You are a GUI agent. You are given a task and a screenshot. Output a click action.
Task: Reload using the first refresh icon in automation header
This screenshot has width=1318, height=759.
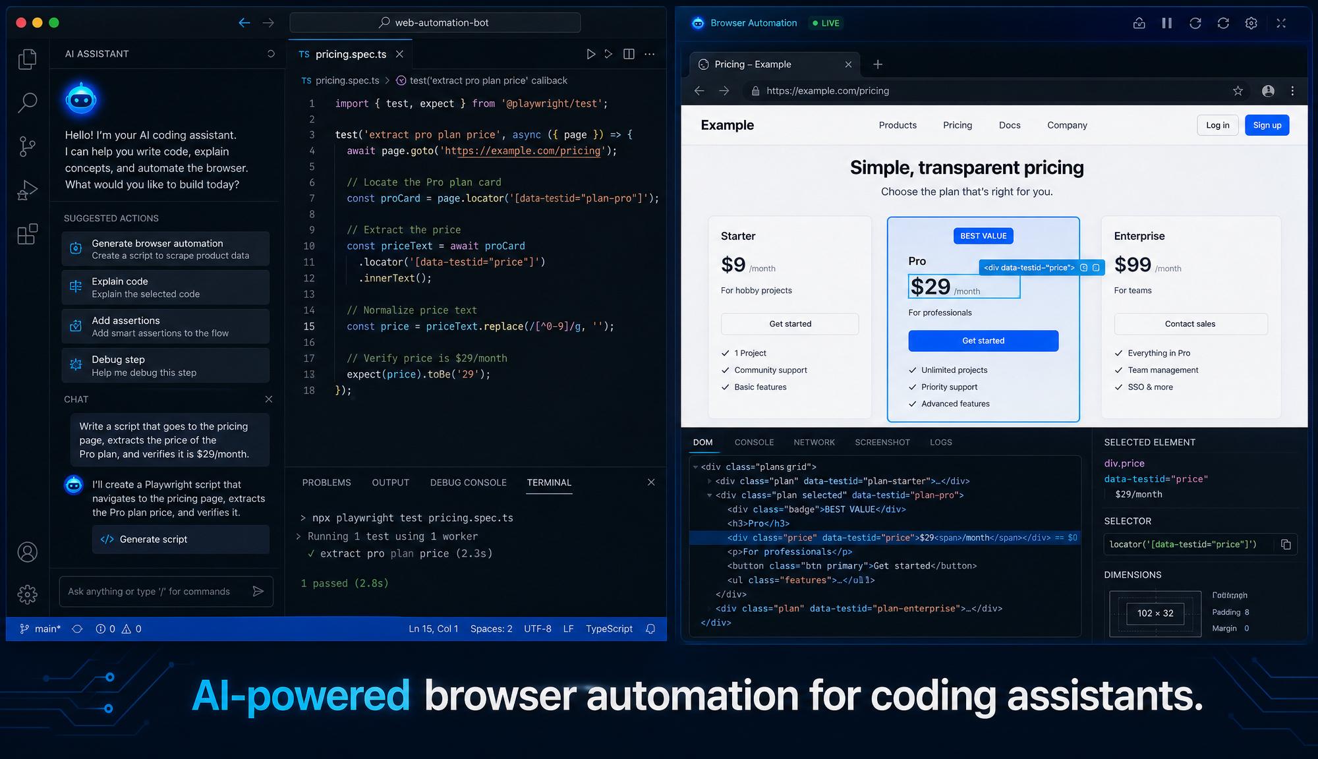[1195, 23]
